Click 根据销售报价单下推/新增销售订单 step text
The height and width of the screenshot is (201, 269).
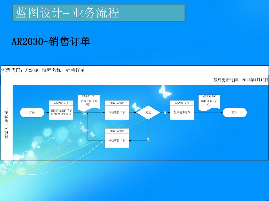tap(61, 113)
